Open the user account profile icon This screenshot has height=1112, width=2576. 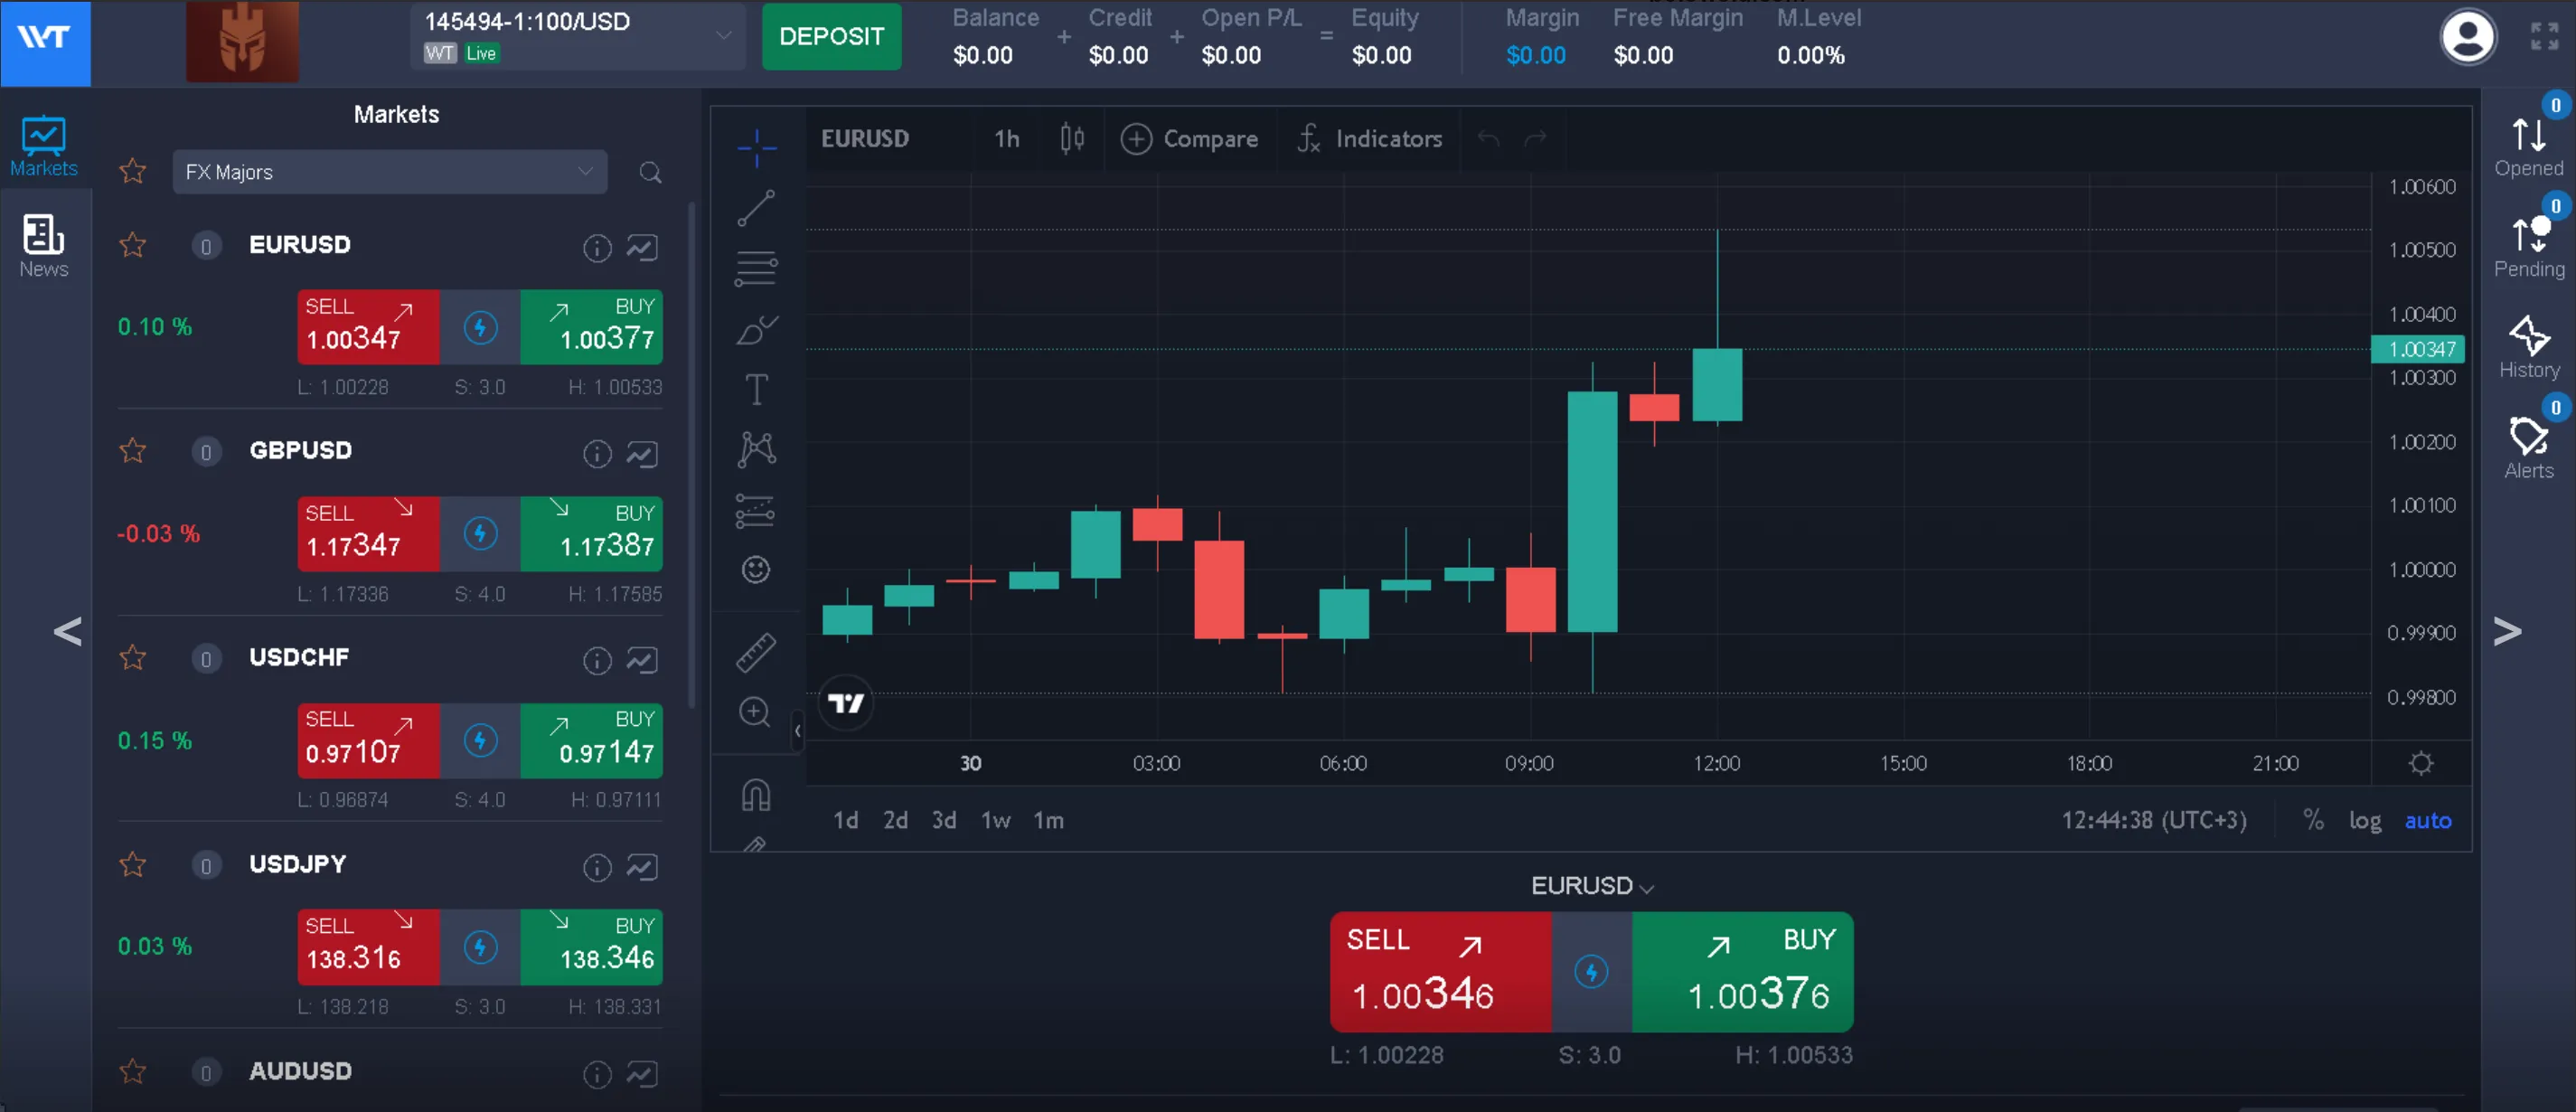2468,38
